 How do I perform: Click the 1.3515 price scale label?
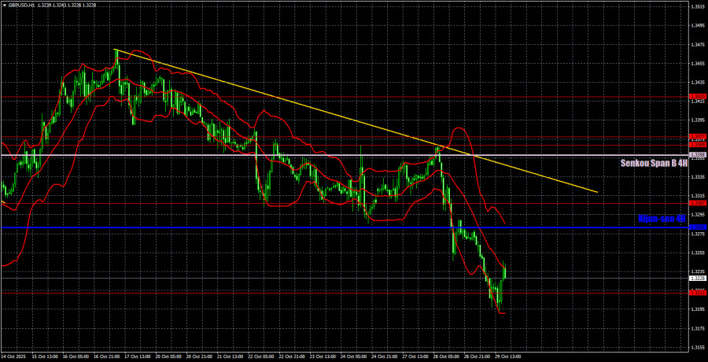pyautogui.click(x=697, y=7)
